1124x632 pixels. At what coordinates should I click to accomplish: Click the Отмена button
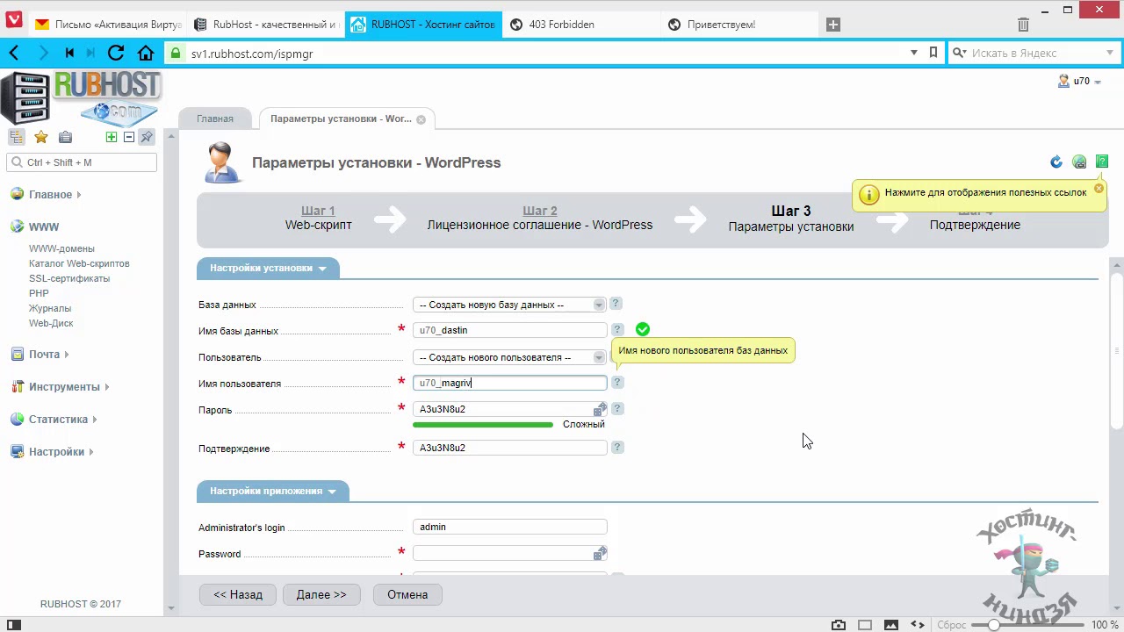407,594
